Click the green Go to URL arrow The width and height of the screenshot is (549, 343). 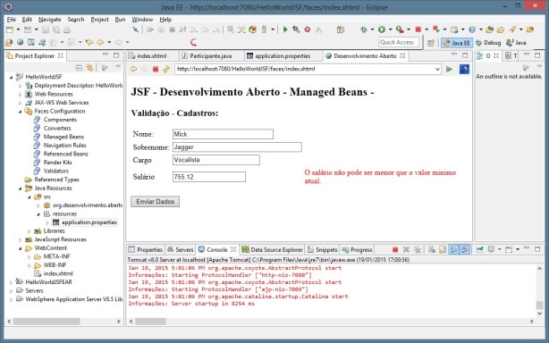click(449, 69)
